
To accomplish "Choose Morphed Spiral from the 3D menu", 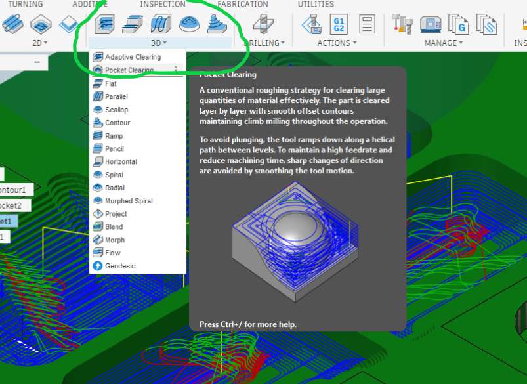I will click(x=137, y=201).
